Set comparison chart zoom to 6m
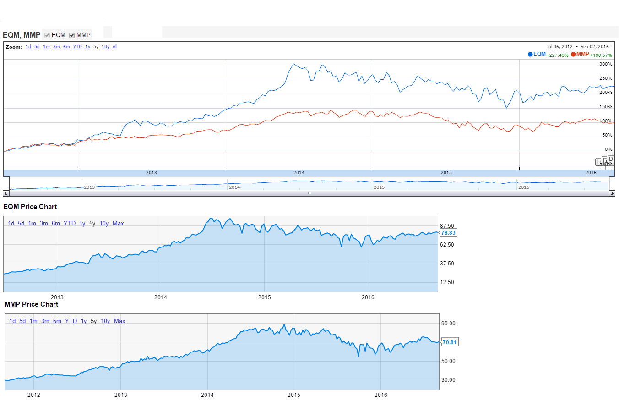 click(x=66, y=47)
